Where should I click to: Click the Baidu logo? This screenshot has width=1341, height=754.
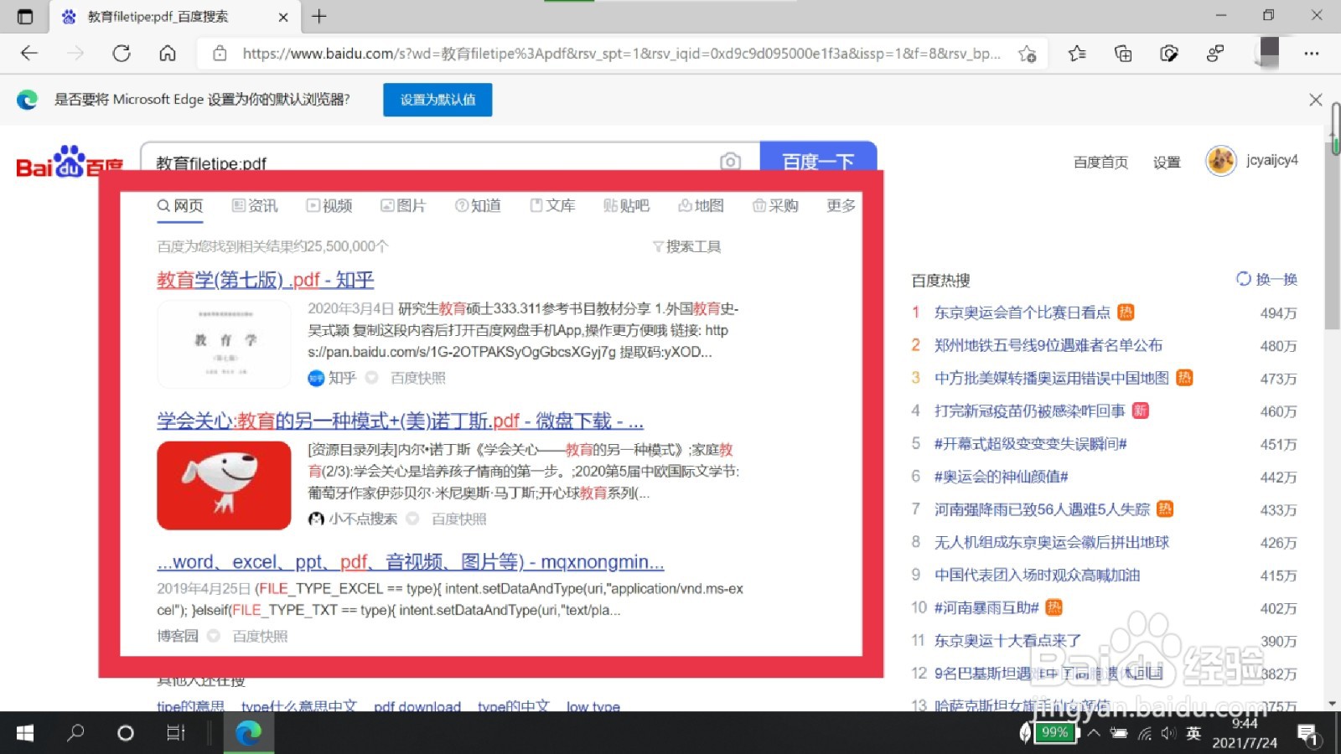[69, 161]
